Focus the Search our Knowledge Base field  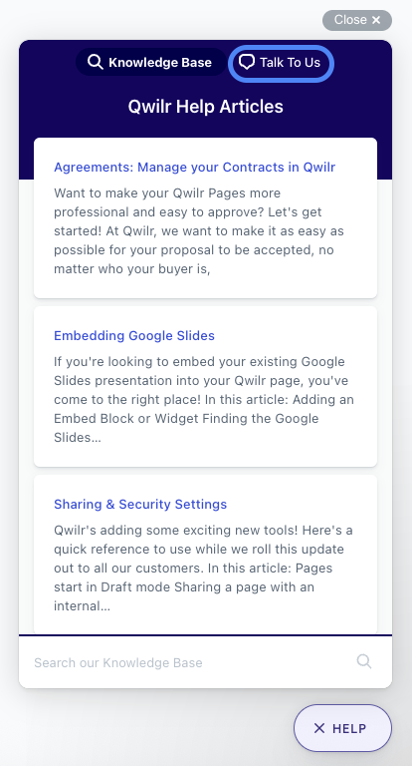point(205,662)
